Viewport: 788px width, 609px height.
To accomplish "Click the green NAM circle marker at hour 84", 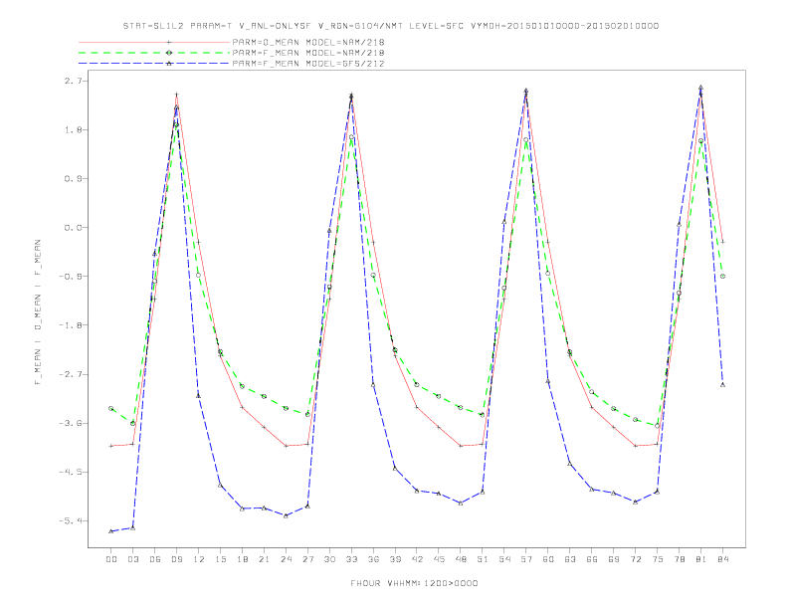I will pos(722,277).
